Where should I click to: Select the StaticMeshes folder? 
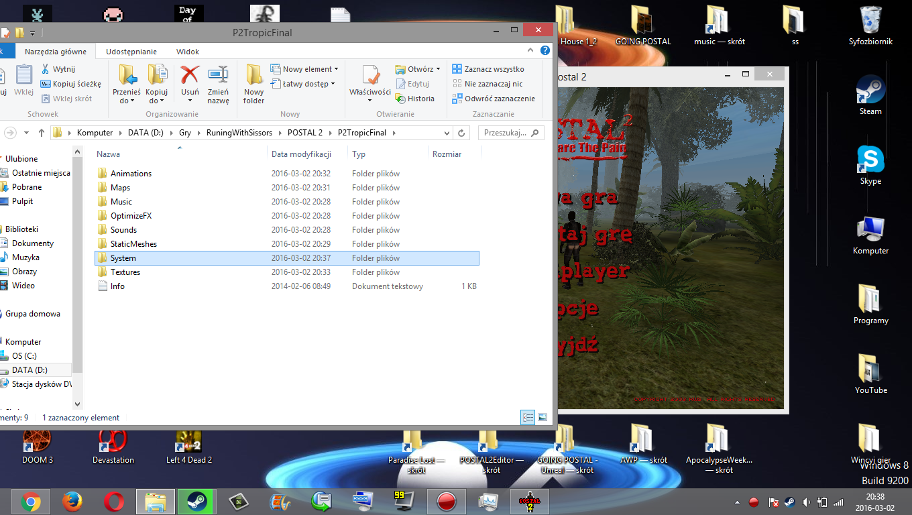[x=133, y=244]
